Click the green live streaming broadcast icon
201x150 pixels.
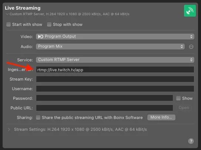tap(190, 11)
